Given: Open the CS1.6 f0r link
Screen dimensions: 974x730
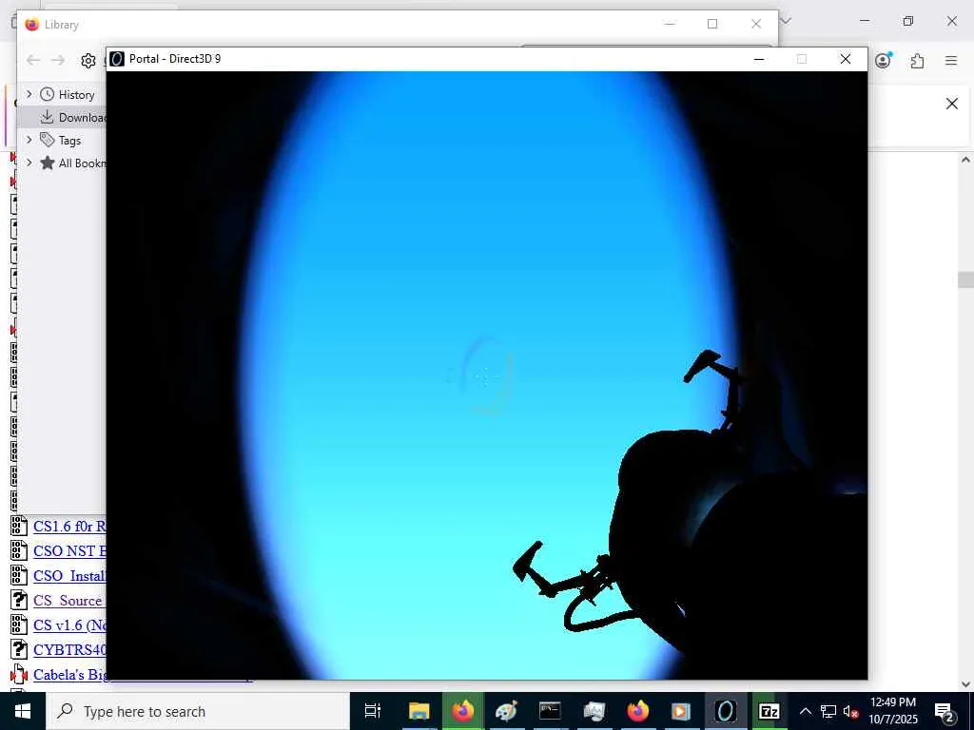Looking at the screenshot, I should (69, 527).
